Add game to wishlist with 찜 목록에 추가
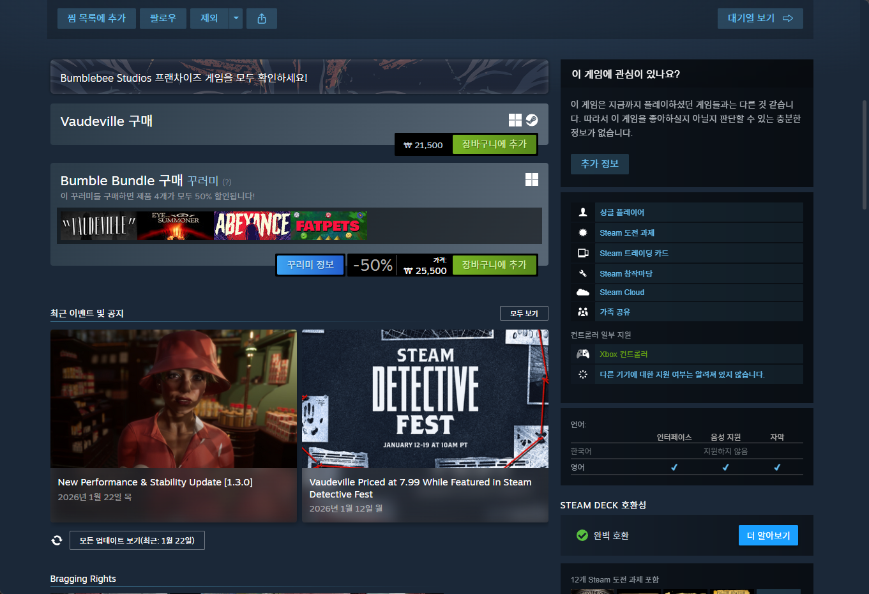This screenshot has height=594, width=869. (96, 19)
